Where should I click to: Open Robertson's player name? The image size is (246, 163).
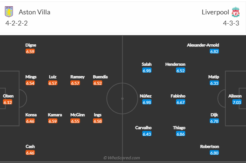209,146
